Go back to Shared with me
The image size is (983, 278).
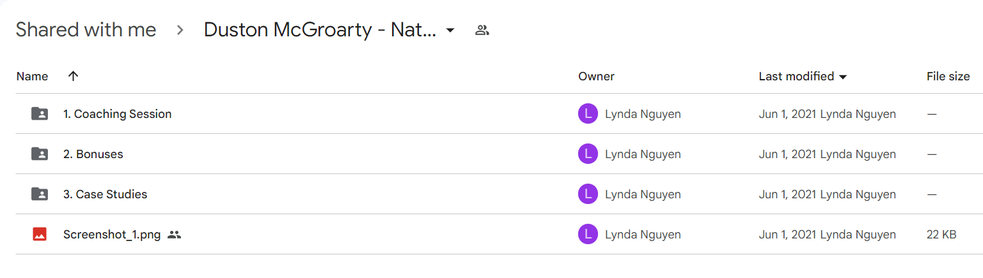tap(86, 30)
